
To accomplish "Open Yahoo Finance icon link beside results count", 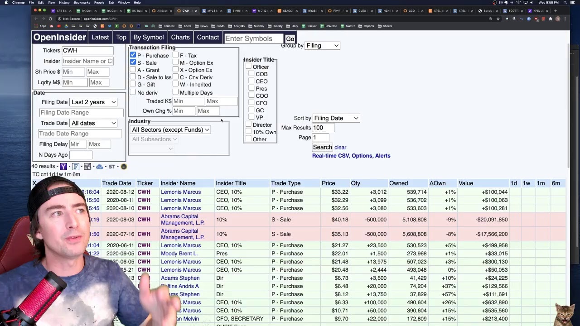I will coord(63,167).
